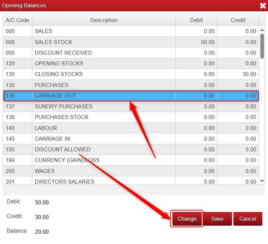Click the Debit total value 50.00

pyautogui.click(x=42, y=202)
